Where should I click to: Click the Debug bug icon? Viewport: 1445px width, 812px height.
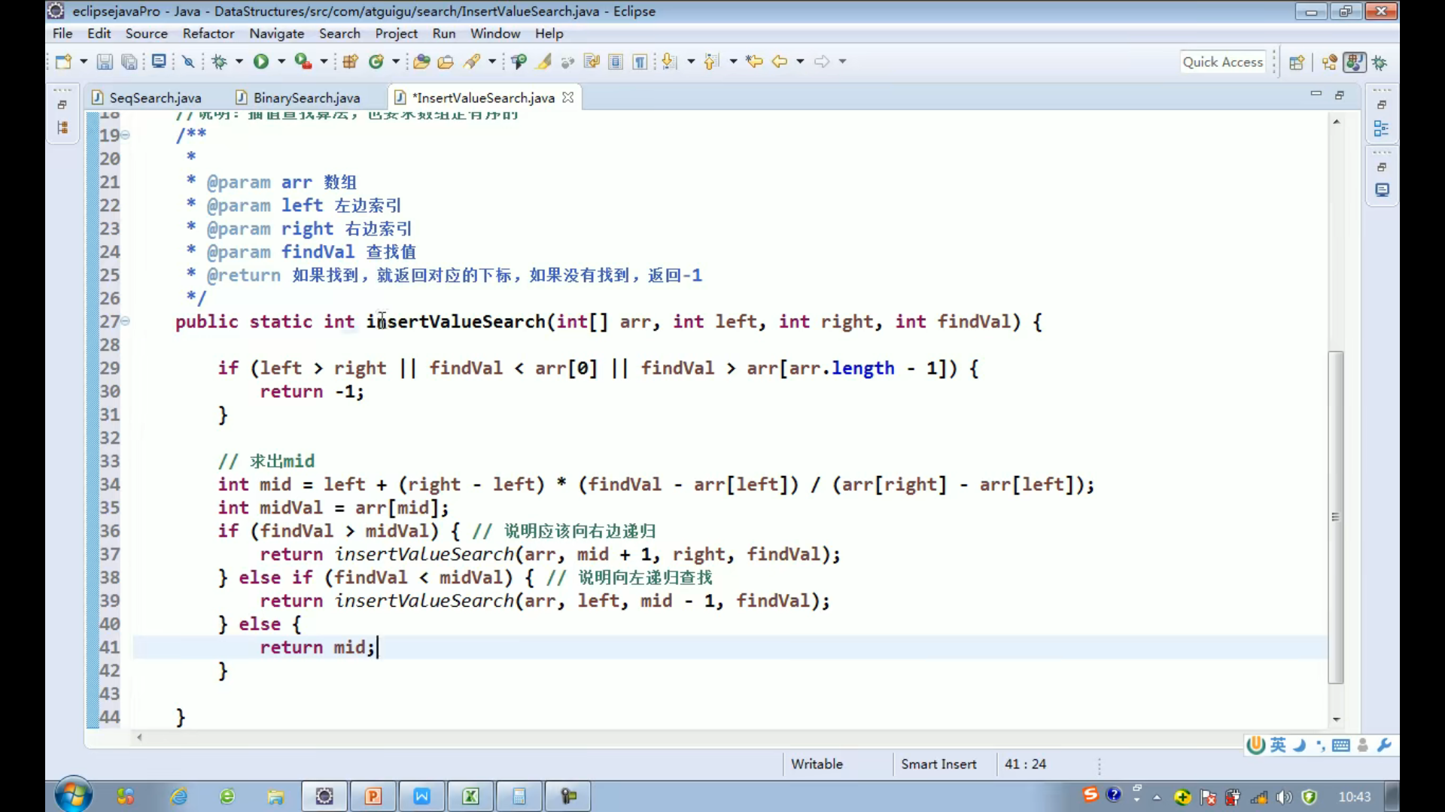[219, 62]
